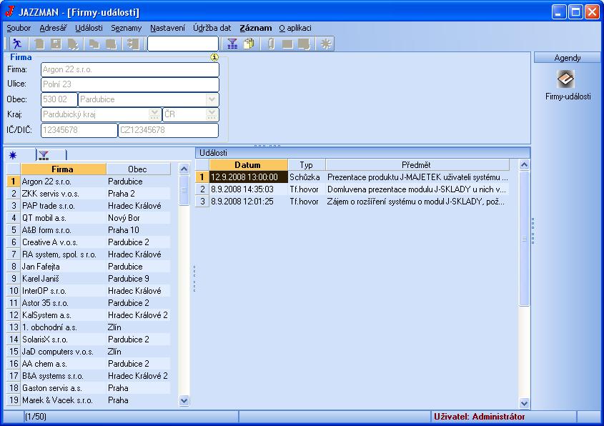Select the InterOP s.r.o. row
Viewport: 604px width, 426px height.
coord(89,291)
